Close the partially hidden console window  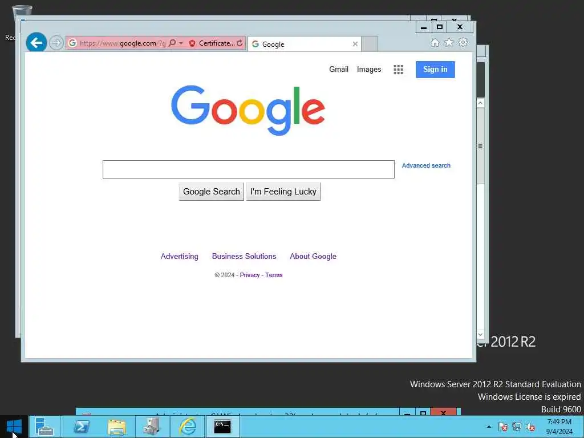coord(443,412)
